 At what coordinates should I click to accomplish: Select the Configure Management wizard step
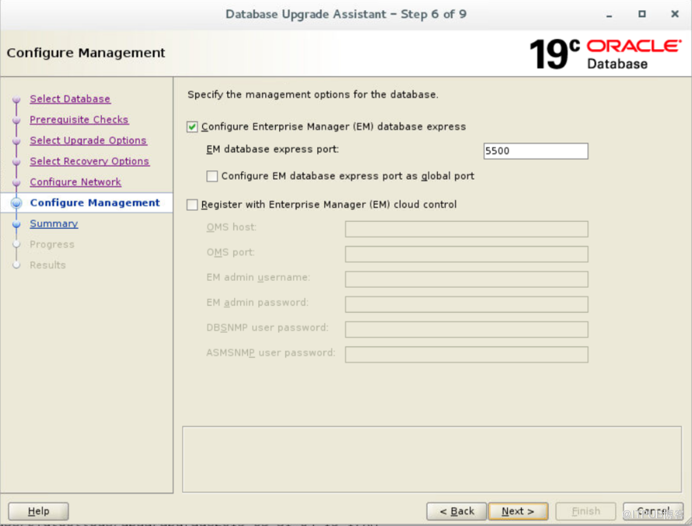(x=95, y=203)
